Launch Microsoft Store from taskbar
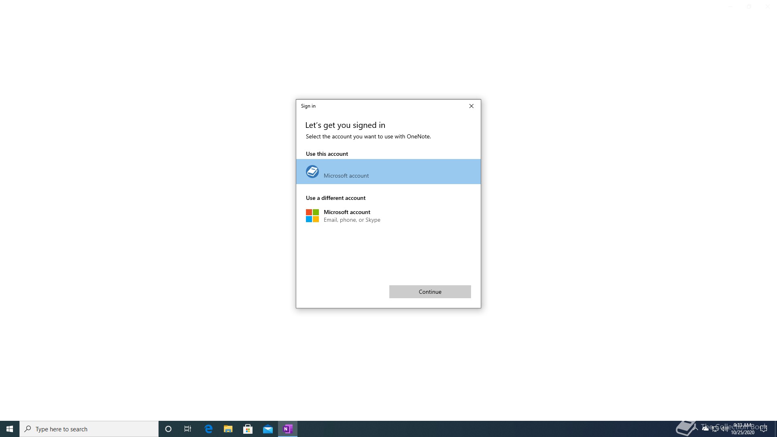The width and height of the screenshot is (777, 437). click(248, 429)
